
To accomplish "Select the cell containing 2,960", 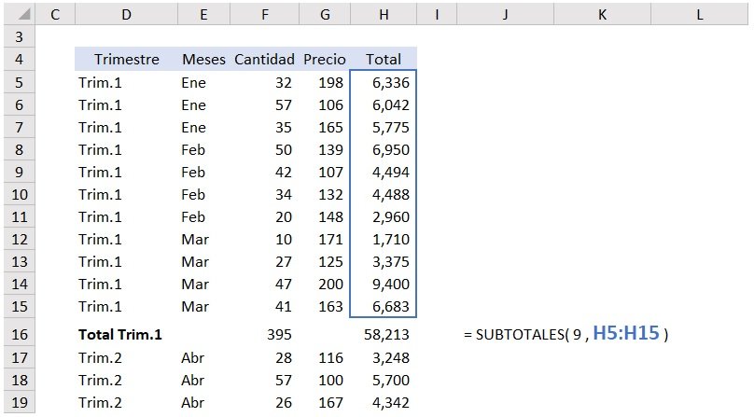I will (384, 217).
